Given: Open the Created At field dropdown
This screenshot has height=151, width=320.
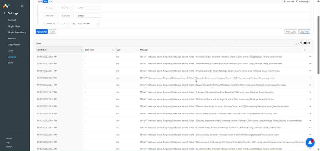Looking at the screenshot, I should [x=52, y=24].
